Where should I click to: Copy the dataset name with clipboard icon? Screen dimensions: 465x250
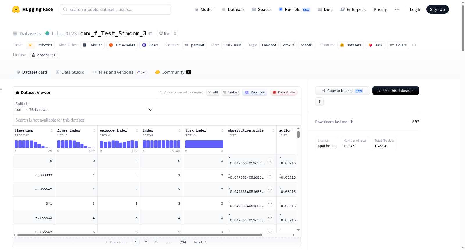coord(150,33)
